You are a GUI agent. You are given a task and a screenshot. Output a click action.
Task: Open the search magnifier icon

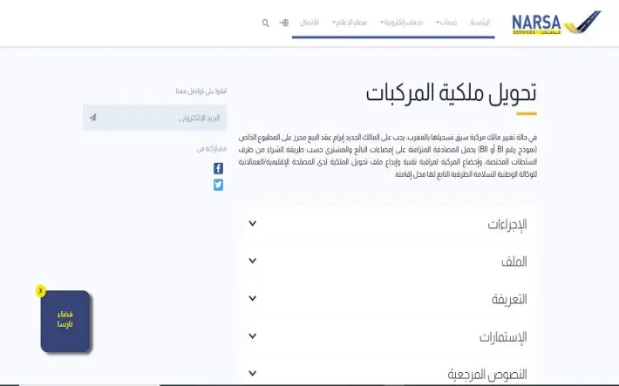click(266, 24)
